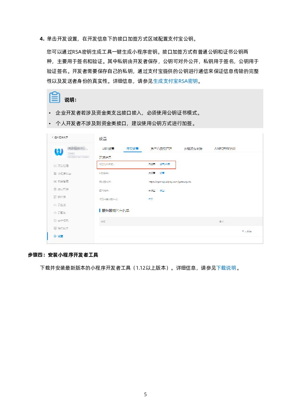Click the 下载说明 link in step four
This screenshot has height=412, width=291.
click(x=227, y=268)
